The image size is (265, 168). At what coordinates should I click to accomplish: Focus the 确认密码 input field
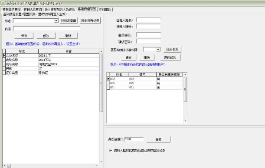(x=148, y=41)
